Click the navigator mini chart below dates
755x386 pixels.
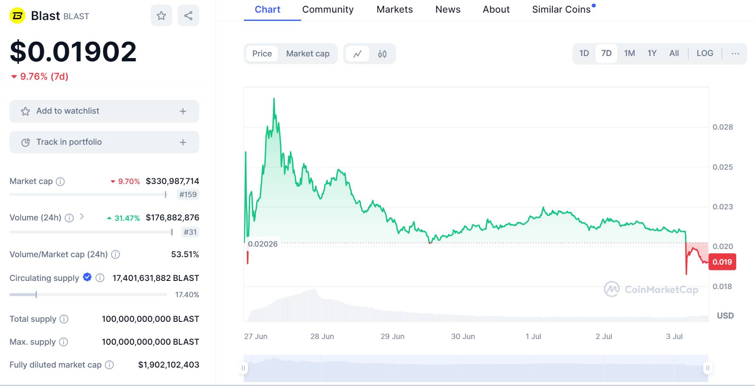pos(476,368)
